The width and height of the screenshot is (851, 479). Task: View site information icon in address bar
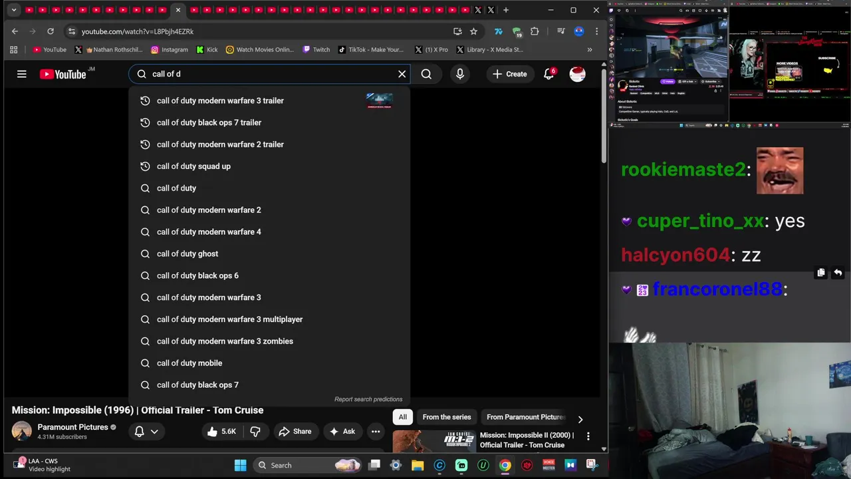click(x=72, y=31)
